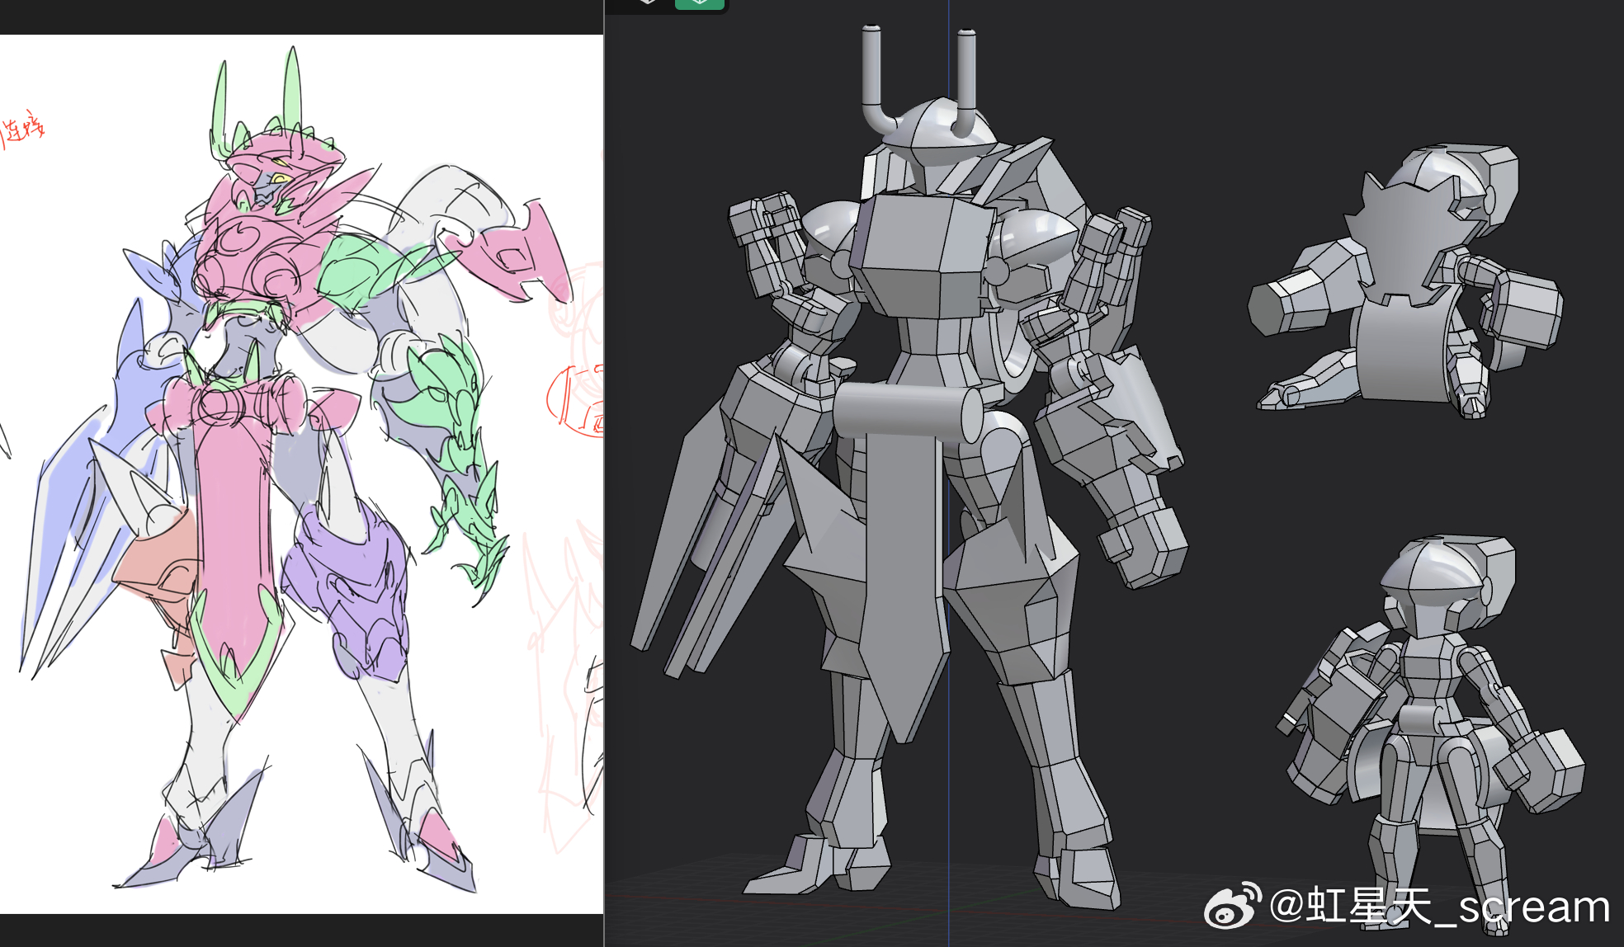Click the yellow eye on the sketch's head
The width and height of the screenshot is (1624, 947).
point(280,179)
